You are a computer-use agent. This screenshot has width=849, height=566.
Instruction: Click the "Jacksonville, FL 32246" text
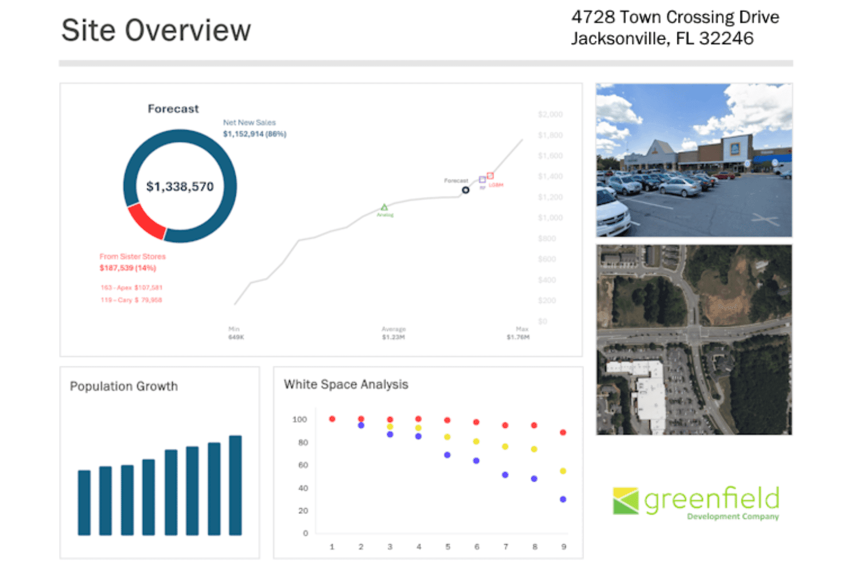click(663, 38)
